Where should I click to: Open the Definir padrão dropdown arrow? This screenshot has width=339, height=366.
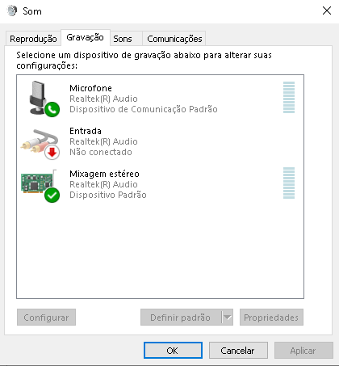tap(228, 318)
